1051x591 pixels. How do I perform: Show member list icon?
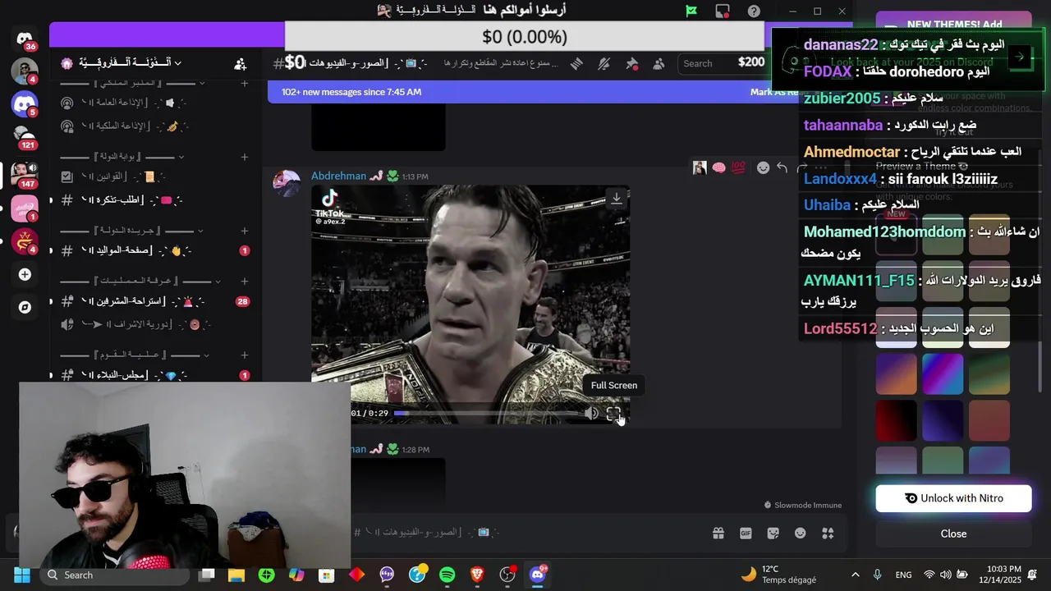tap(659, 63)
